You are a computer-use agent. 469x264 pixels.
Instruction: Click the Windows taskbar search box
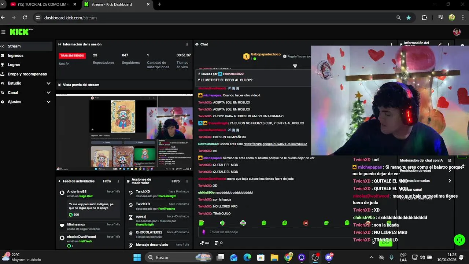tap(179, 257)
